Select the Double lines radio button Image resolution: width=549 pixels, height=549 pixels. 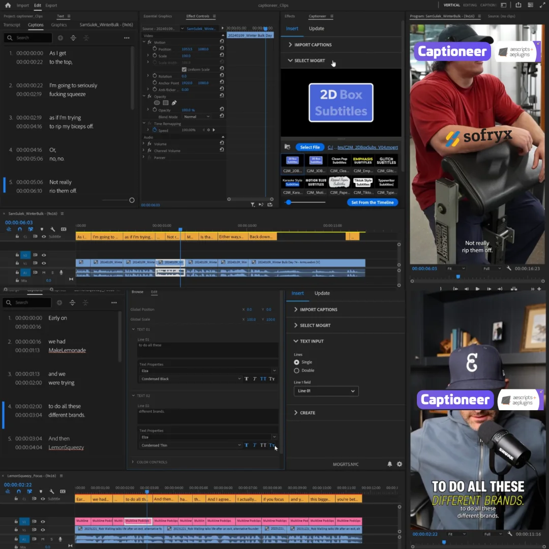coord(296,371)
